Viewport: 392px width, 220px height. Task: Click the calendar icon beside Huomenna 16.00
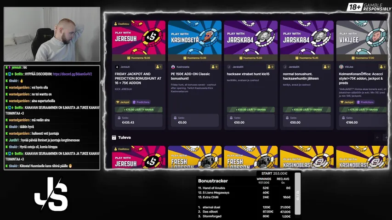[x=129, y=58]
